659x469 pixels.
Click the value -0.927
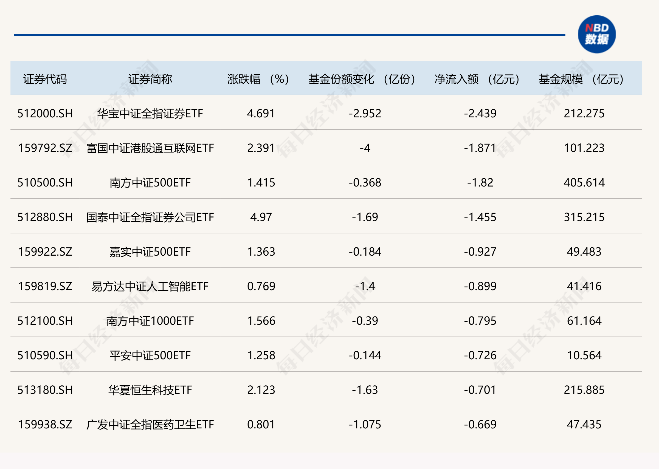tap(480, 252)
